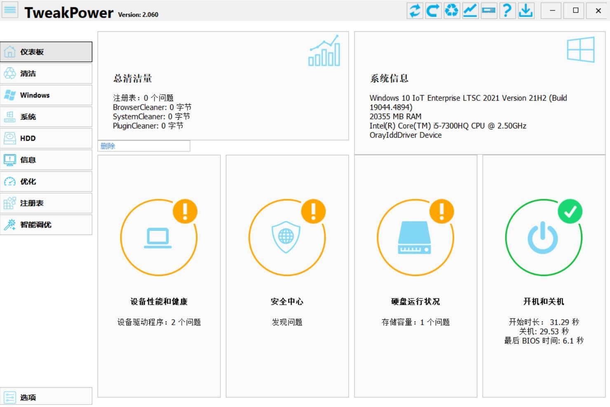Screen dimensions: 610x407
Task: Open the 硬盘运行状况 card title
Action: point(415,302)
